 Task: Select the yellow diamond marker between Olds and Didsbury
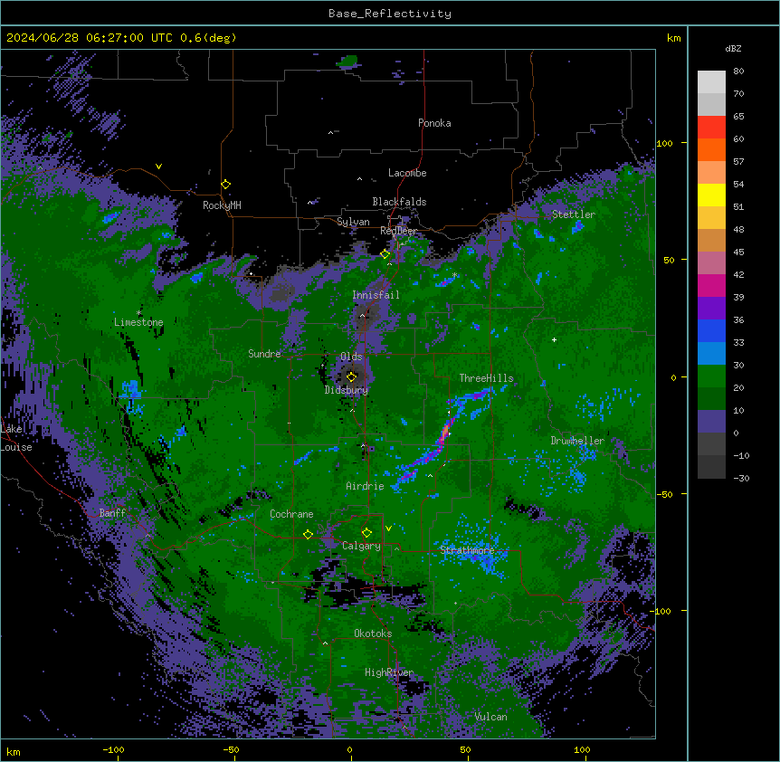[x=351, y=376]
